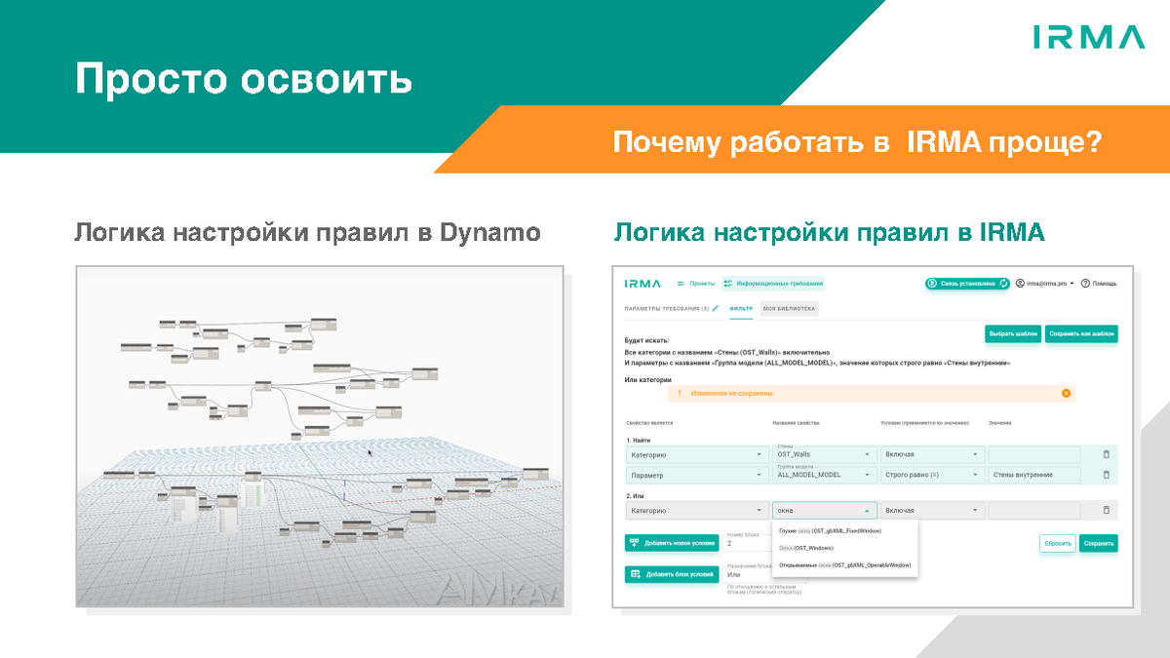Image resolution: width=1170 pixels, height=658 pixels.
Task: Click the «Или категории» text
Action: click(x=648, y=379)
